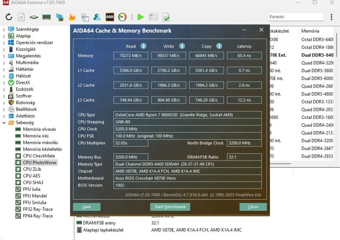340x240 pixels.
Task: Click the checklist results toolbar icon
Action: (x=153, y=17)
